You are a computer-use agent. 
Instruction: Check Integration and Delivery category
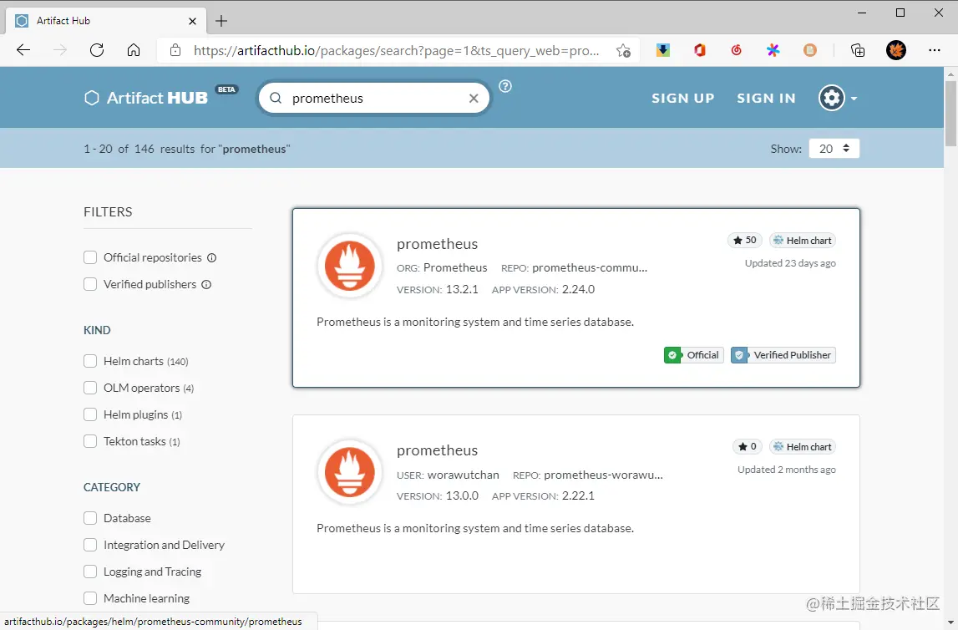(90, 545)
